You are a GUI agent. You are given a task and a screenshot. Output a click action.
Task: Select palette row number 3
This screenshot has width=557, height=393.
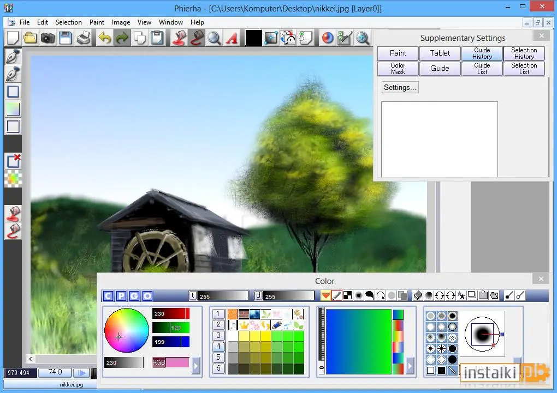(x=218, y=335)
